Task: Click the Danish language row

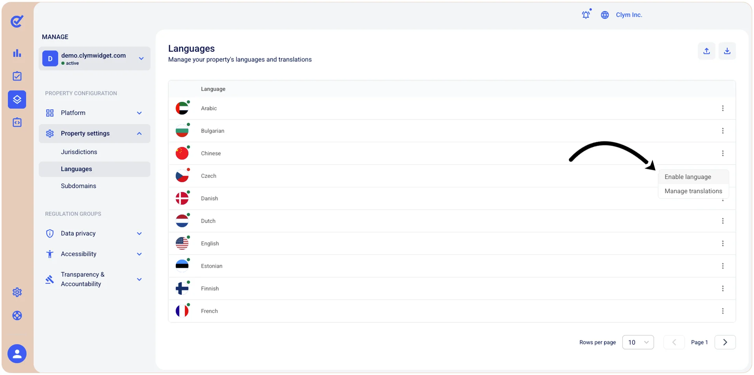Action: (x=452, y=199)
